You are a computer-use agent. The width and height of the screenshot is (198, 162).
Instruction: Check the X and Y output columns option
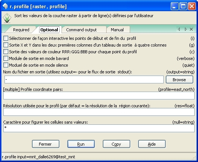(6, 45)
